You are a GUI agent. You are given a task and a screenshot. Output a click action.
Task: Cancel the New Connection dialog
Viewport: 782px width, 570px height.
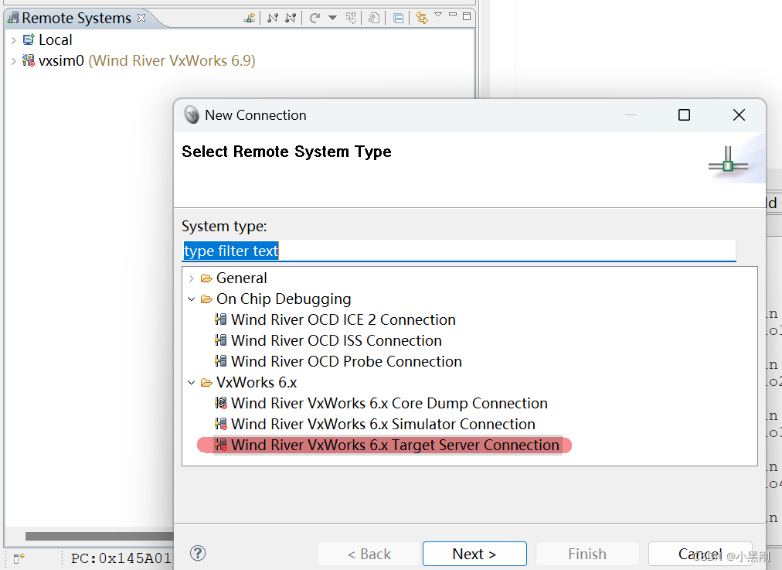coord(700,554)
